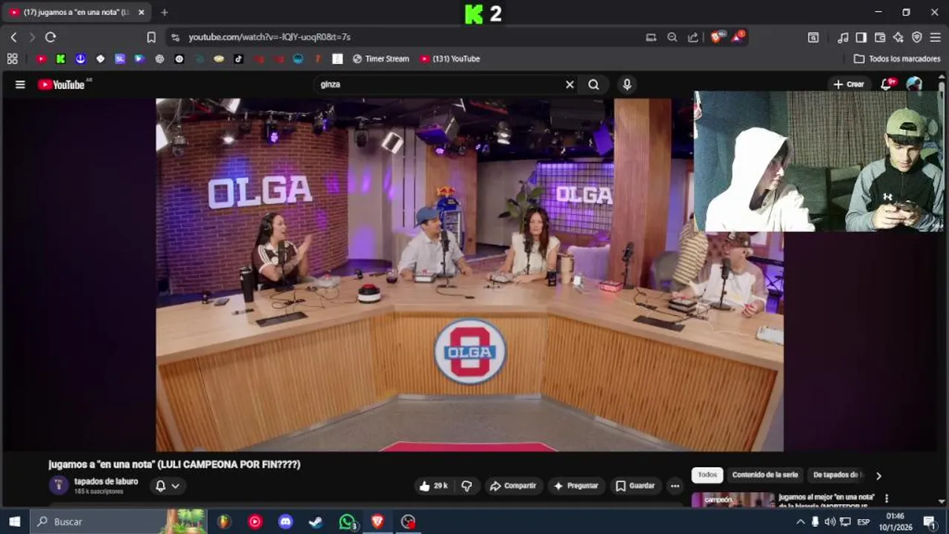Open the zoom-out magnifier in the address bar
The width and height of the screenshot is (949, 534).
(x=672, y=37)
